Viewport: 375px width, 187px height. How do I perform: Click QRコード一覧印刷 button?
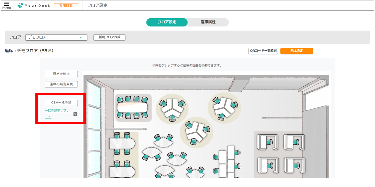click(263, 51)
